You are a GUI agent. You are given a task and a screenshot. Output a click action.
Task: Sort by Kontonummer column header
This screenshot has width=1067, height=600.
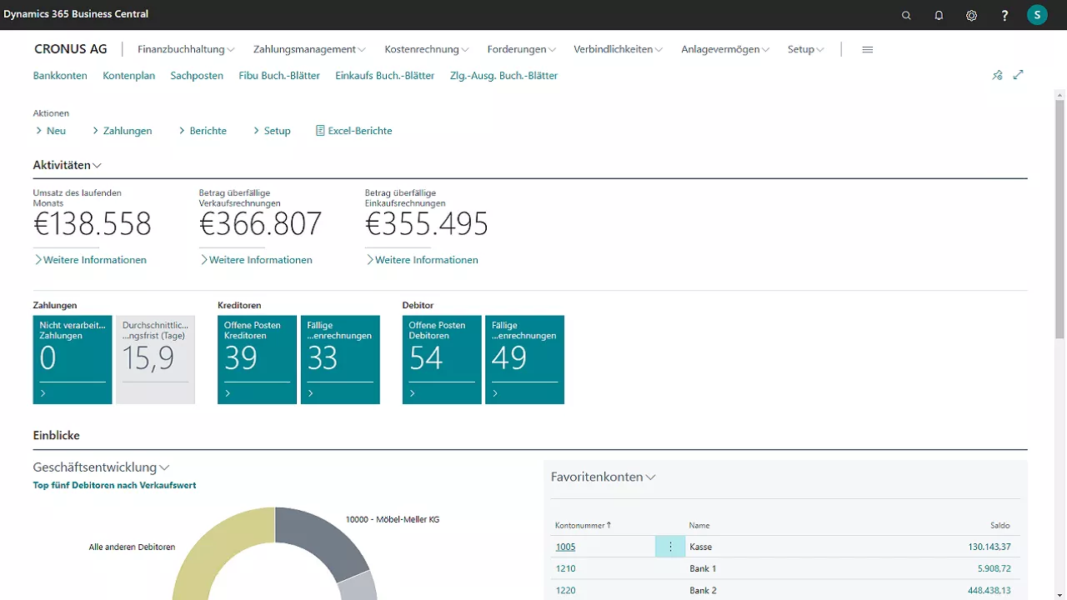[584, 525]
